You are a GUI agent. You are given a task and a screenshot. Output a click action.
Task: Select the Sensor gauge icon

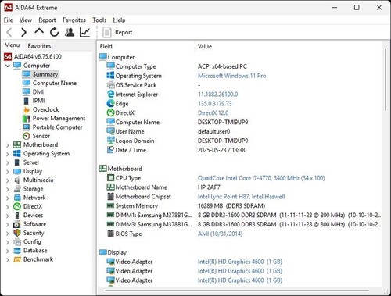pos(27,136)
